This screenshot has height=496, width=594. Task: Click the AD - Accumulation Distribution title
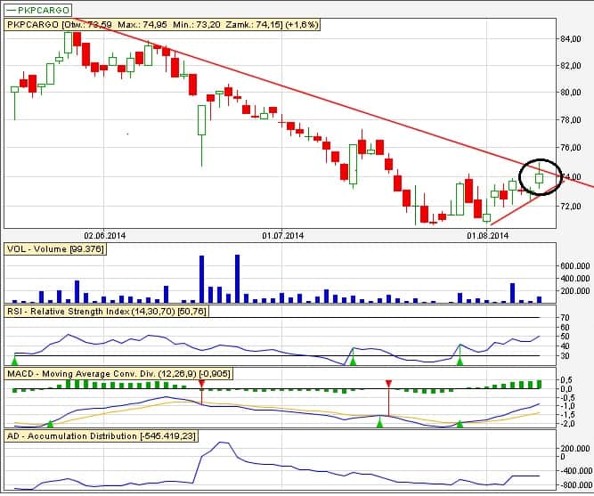point(101,435)
